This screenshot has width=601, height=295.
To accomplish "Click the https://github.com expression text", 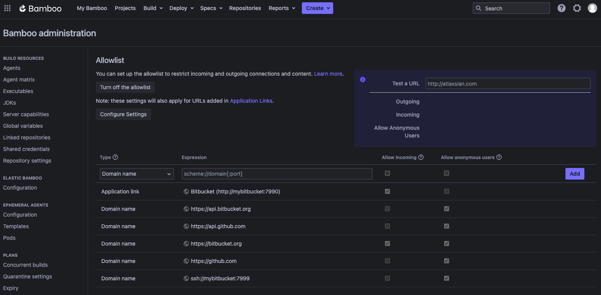I will (214, 261).
